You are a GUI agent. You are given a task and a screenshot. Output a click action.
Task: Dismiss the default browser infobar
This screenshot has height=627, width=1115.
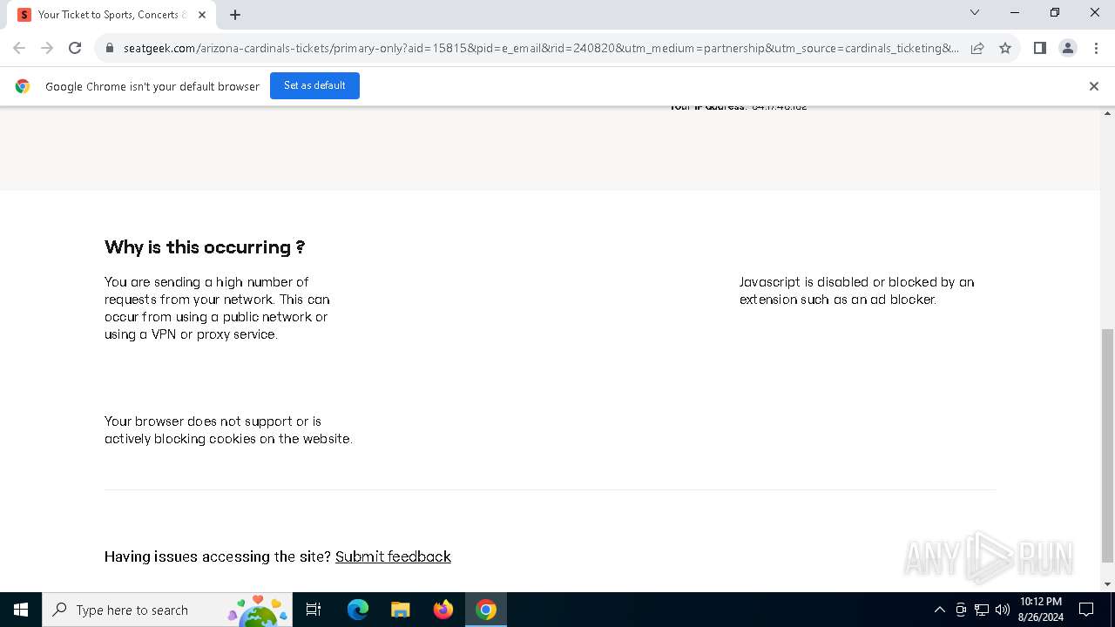pyautogui.click(x=1094, y=86)
